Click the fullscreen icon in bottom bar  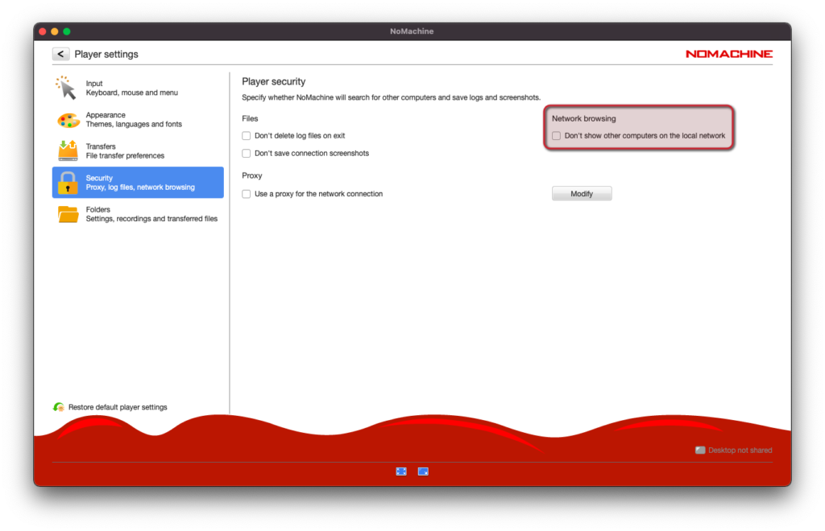(x=401, y=471)
